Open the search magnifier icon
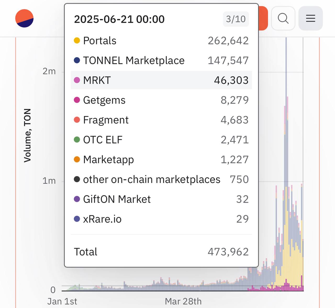The height and width of the screenshot is (308, 335). click(x=283, y=18)
